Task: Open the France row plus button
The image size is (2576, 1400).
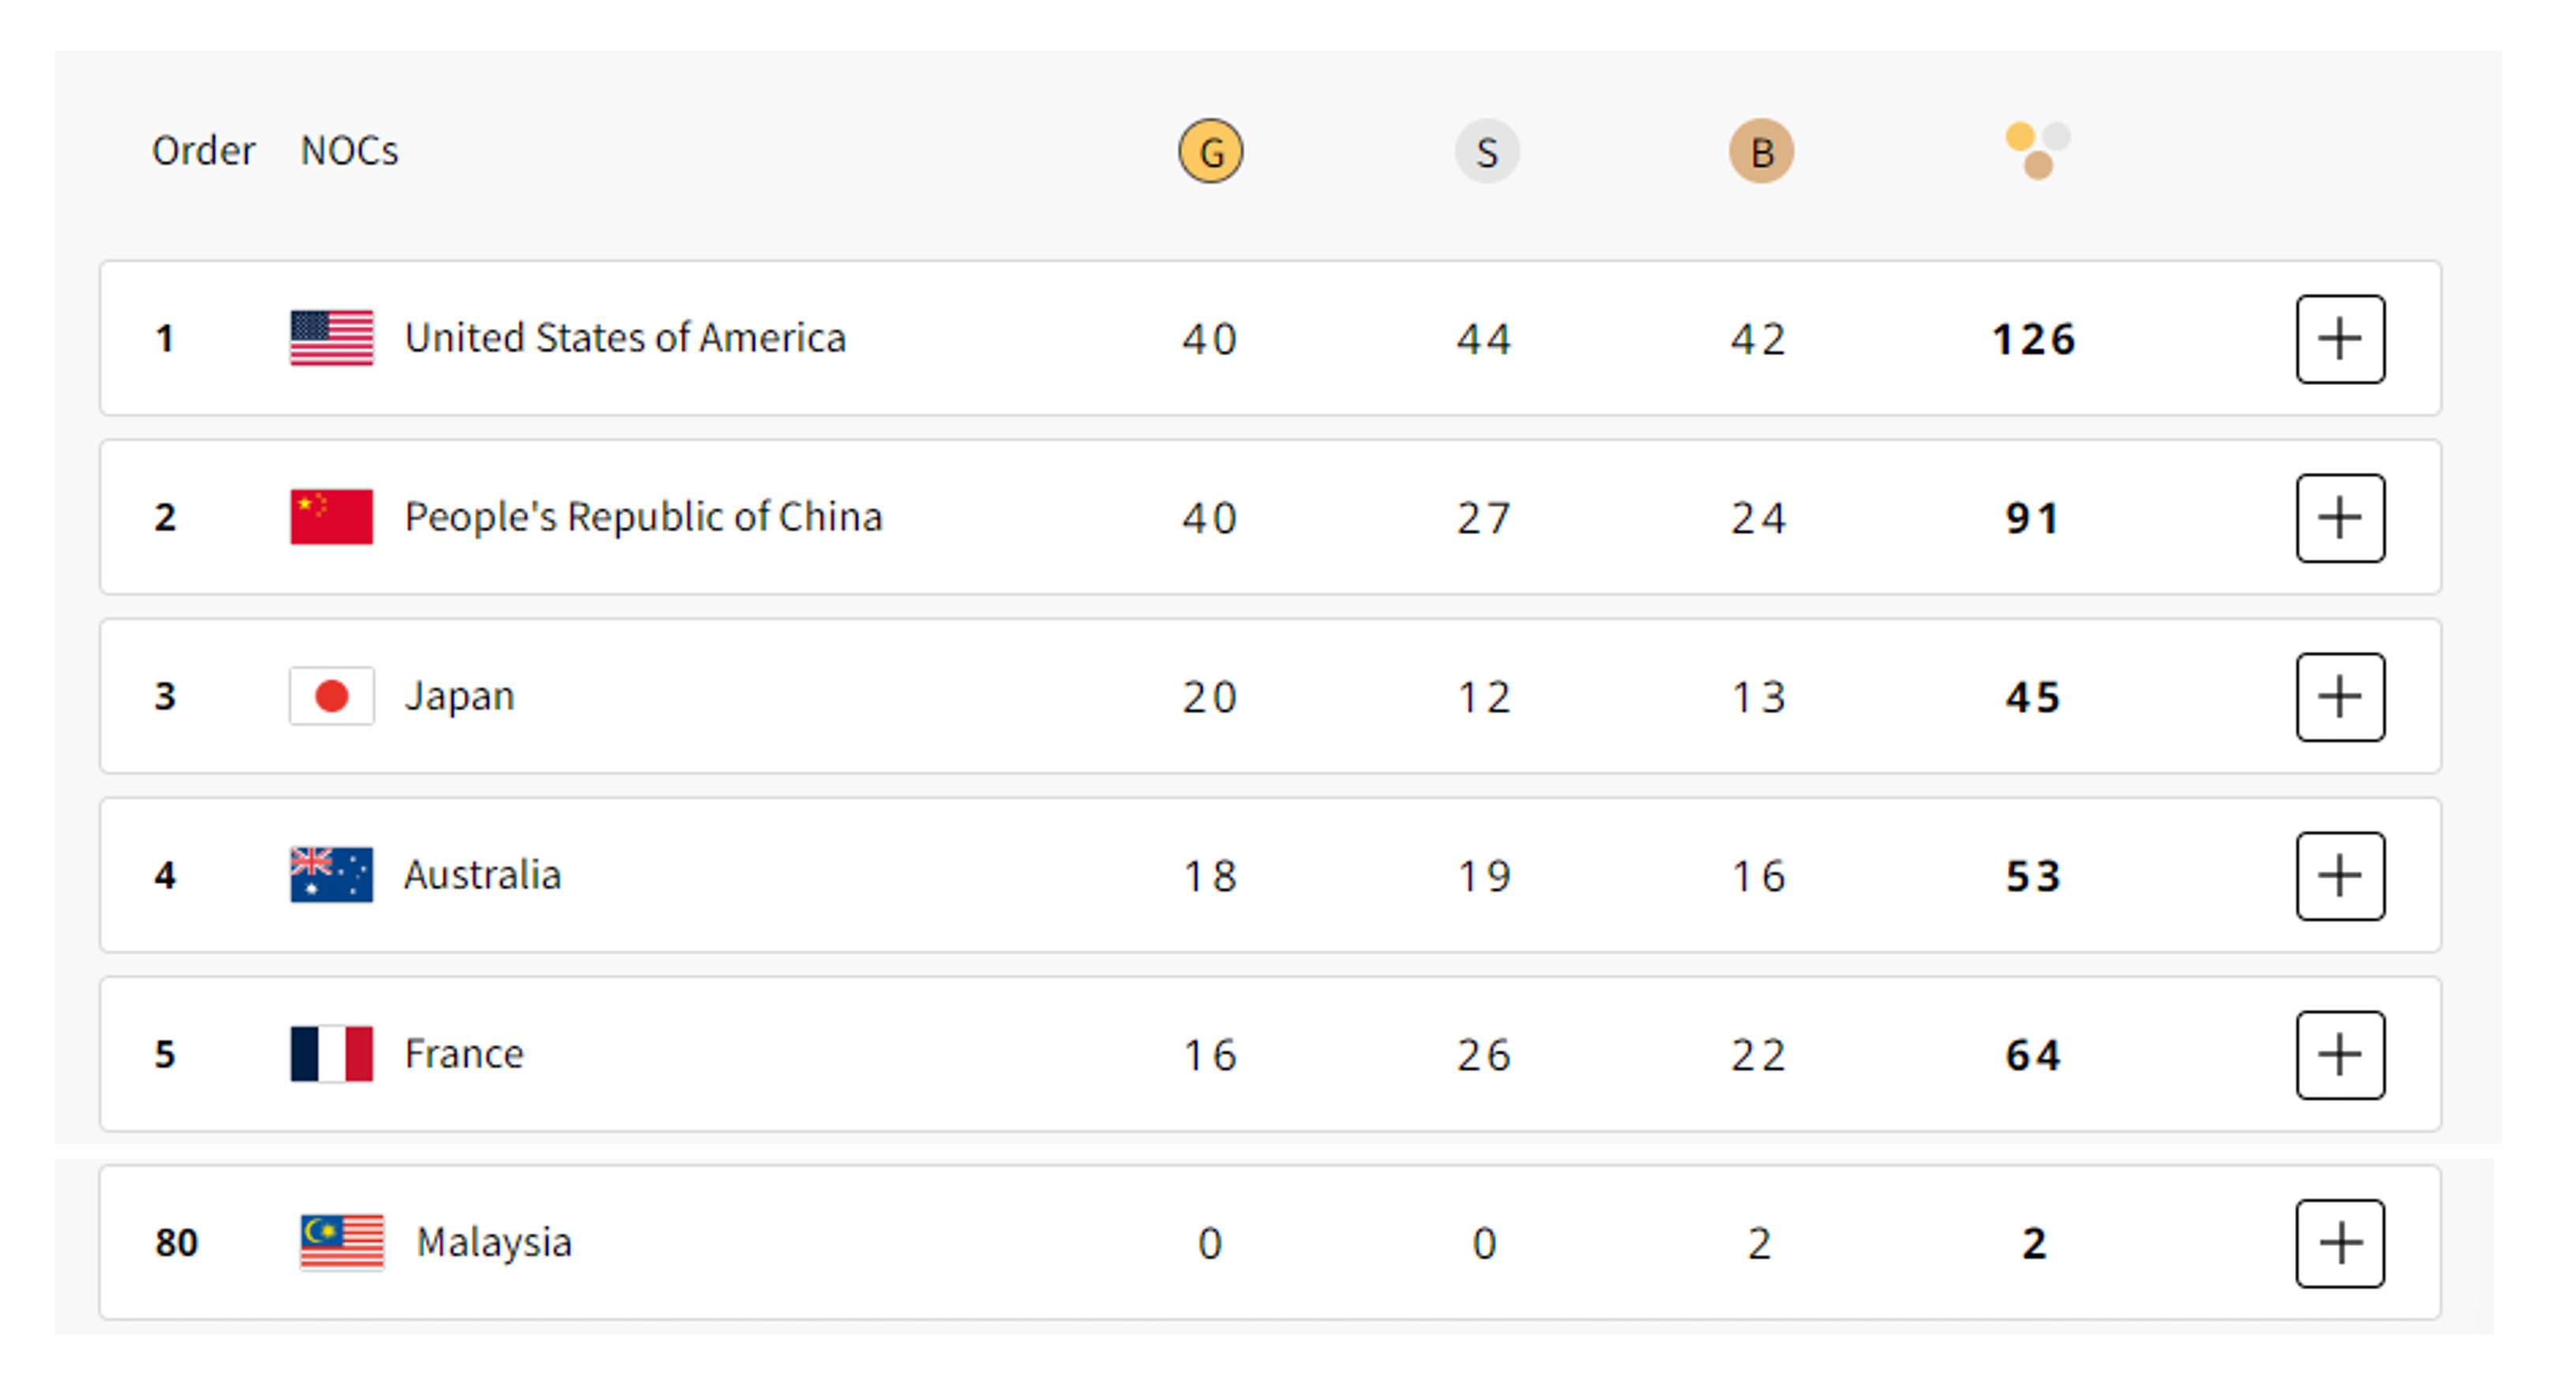Action: (x=2340, y=1055)
